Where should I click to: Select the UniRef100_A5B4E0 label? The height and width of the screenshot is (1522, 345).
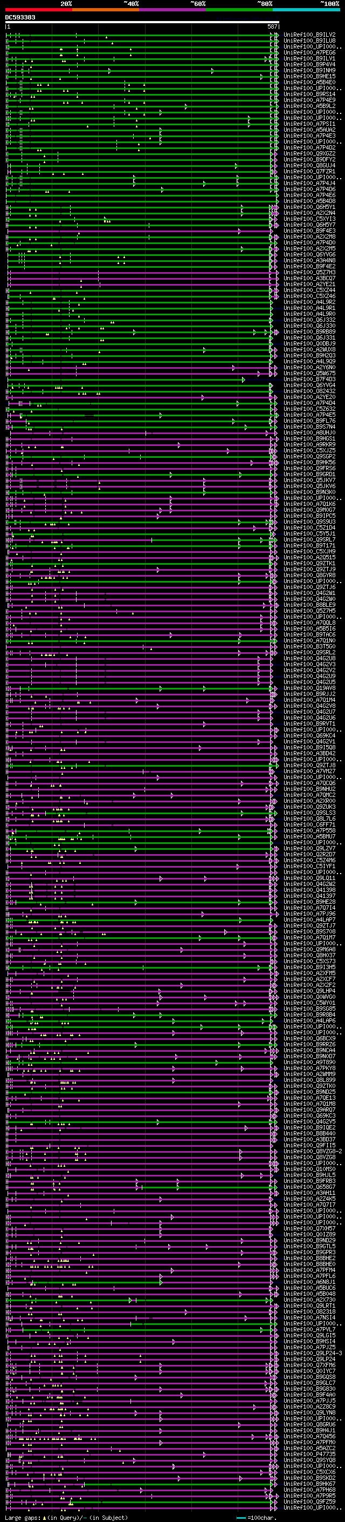309,82
